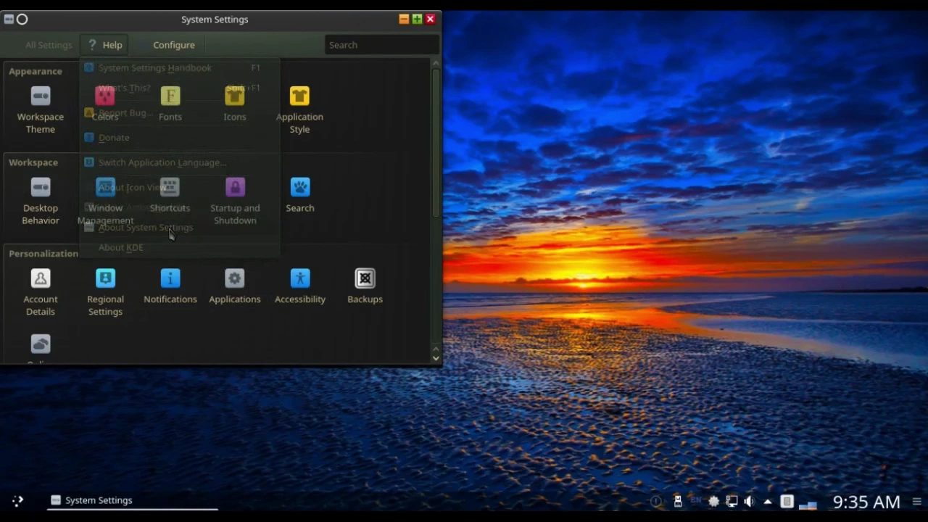Open the Search settings module with paw icon
The image size is (928, 522).
[x=300, y=195]
